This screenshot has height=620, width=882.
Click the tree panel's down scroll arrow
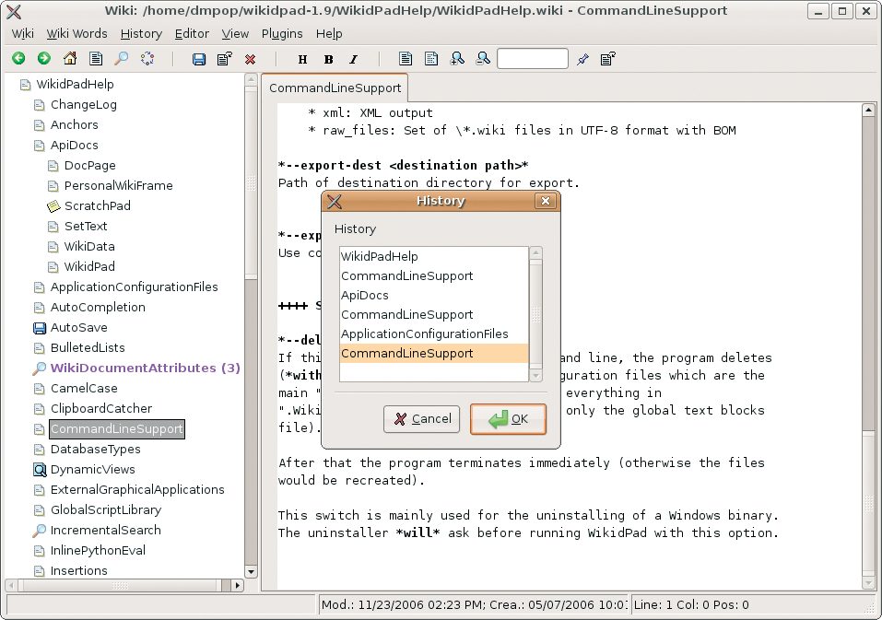pos(252,572)
